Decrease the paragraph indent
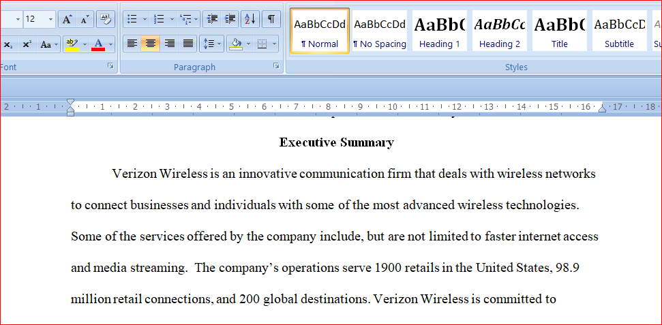Viewport: 662px width, 325px height. [212, 19]
